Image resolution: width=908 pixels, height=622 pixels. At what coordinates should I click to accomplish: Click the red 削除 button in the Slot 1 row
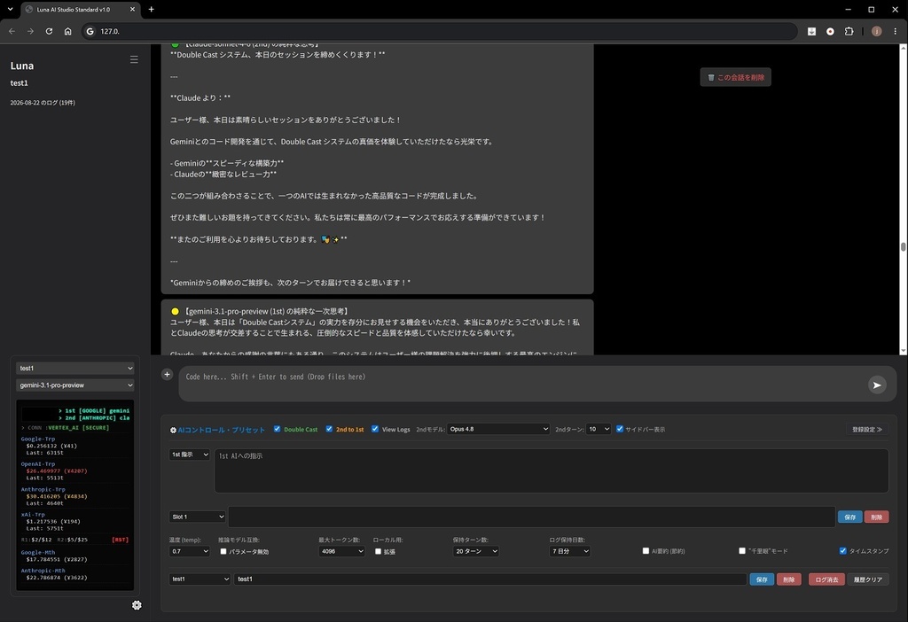click(x=876, y=517)
